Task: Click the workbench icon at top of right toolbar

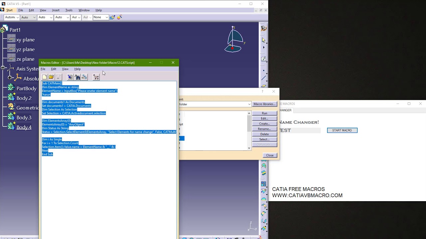Action: pos(264,29)
